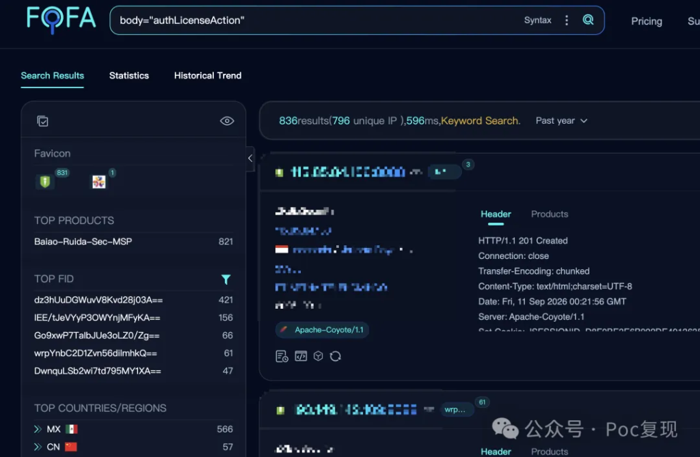Viewport: 700px width, 457px height.
Task: Open the Past year time range dropdown
Action: pyautogui.click(x=562, y=120)
